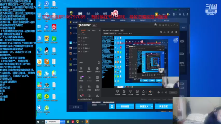Show the hidden layer 文本2
221x124 pixels.
(79, 41)
